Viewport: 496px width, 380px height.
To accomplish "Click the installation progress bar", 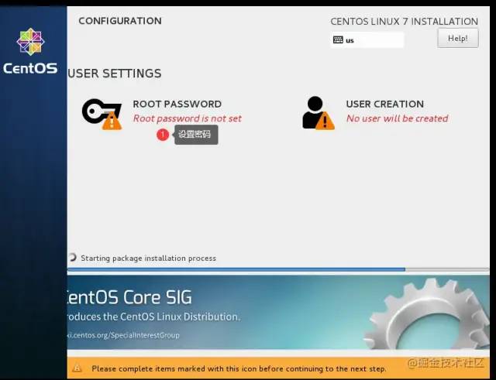I will (278, 269).
